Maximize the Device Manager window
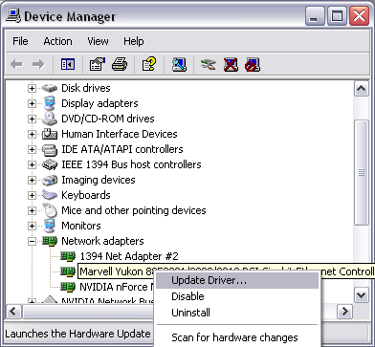Viewport: 375px width, 347px height. click(337, 16)
